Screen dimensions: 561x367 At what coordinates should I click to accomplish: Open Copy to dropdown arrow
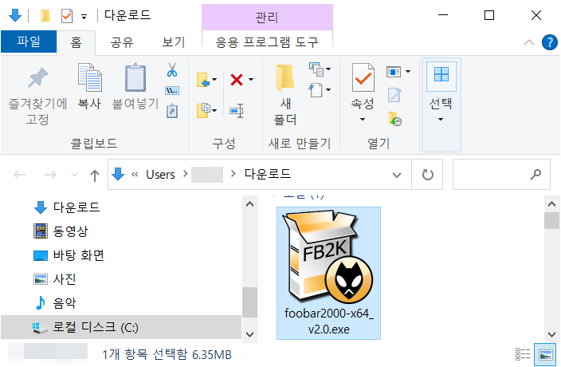214,110
